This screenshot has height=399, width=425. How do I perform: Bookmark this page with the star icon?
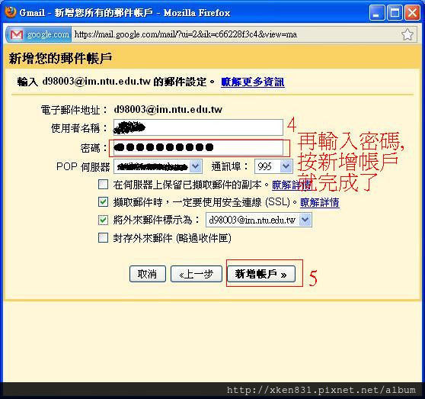point(407,34)
